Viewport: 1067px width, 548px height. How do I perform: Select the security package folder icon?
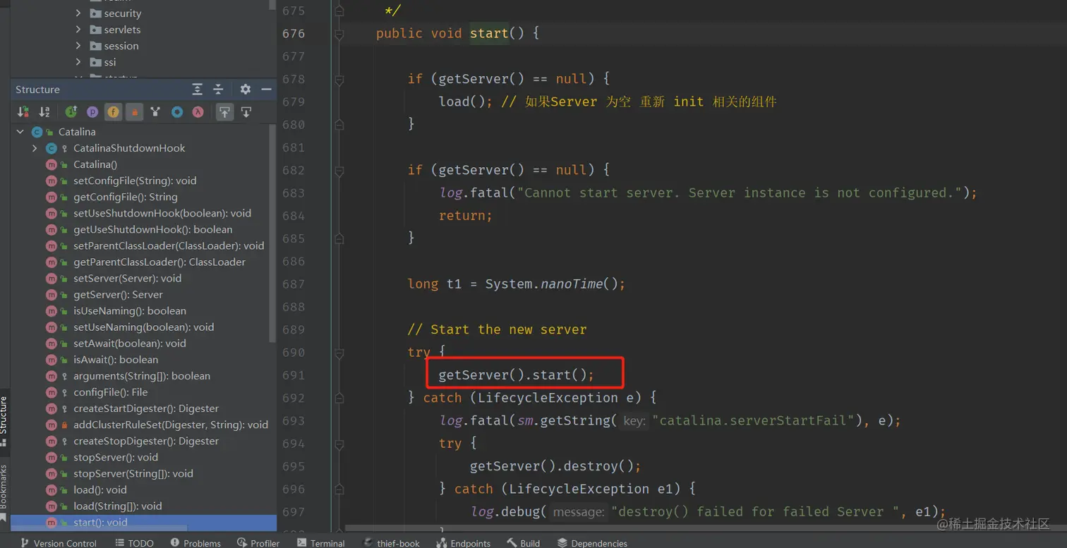(96, 13)
